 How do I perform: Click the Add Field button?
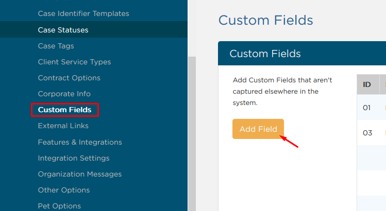[258, 129]
